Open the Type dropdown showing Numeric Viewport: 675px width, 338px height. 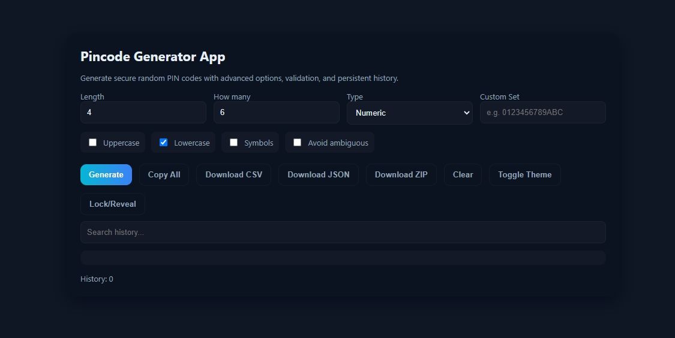tap(409, 113)
